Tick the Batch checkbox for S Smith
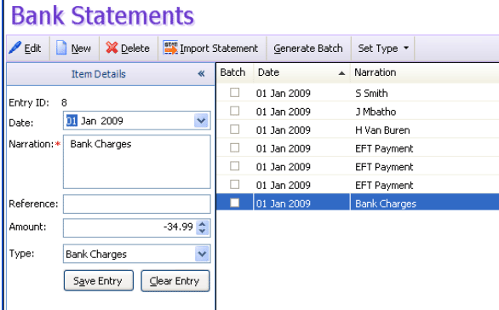The height and width of the screenshot is (310, 499). (235, 93)
